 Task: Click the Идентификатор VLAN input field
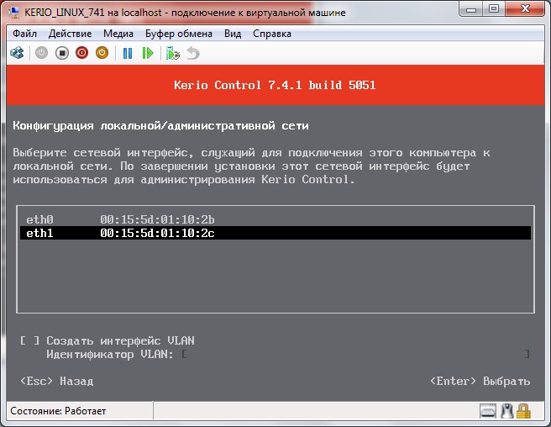(355, 354)
